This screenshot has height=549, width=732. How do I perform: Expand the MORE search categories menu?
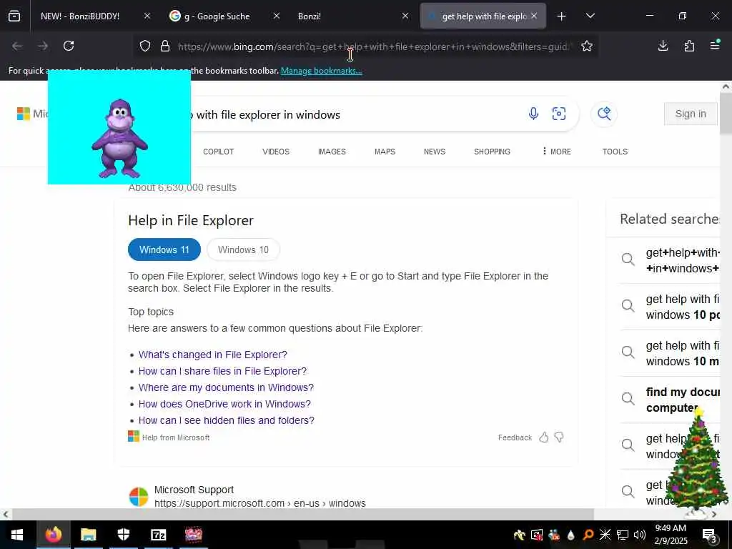pos(556,152)
